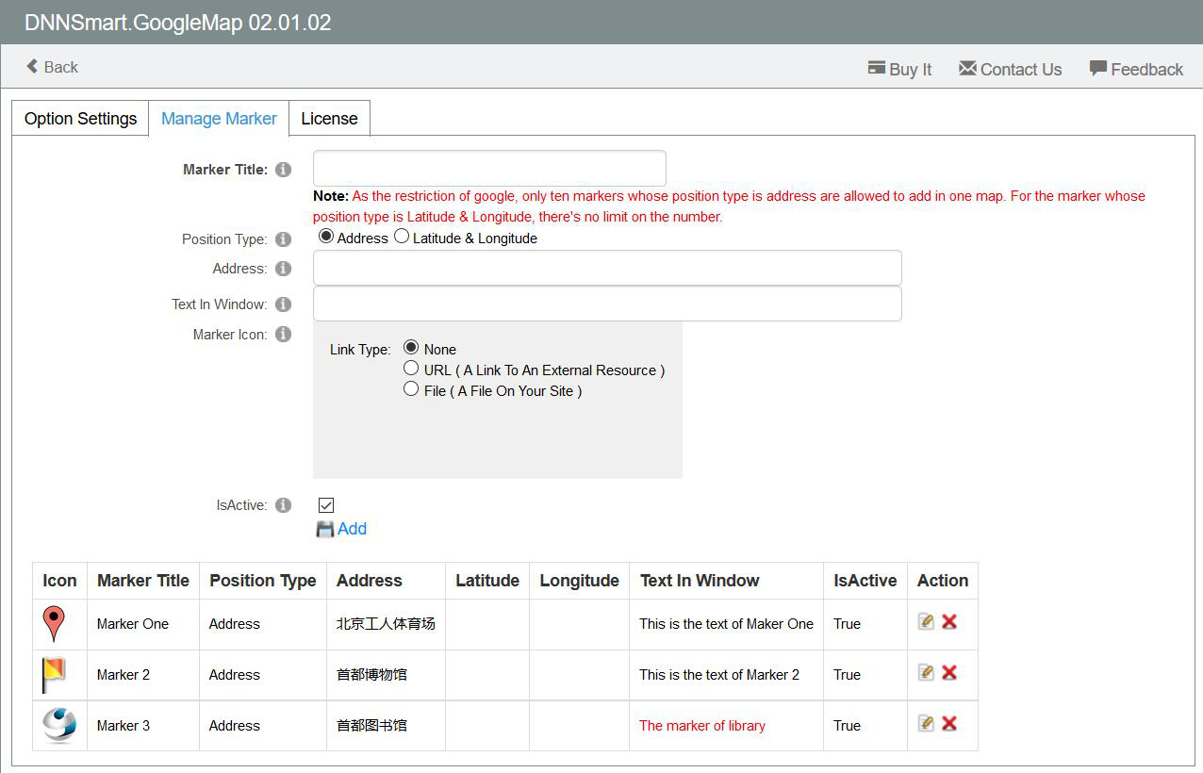1203x773 pixels.
Task: Open the License tab
Action: [329, 119]
